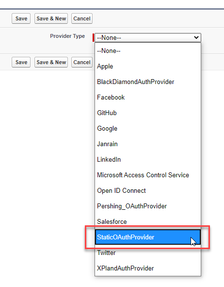Click the top Cancel button

tap(82, 18)
